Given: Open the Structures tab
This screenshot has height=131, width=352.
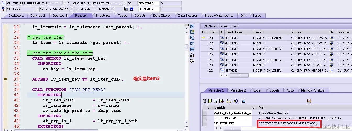Looking at the screenshot, I should pyautogui.click(x=103, y=15).
